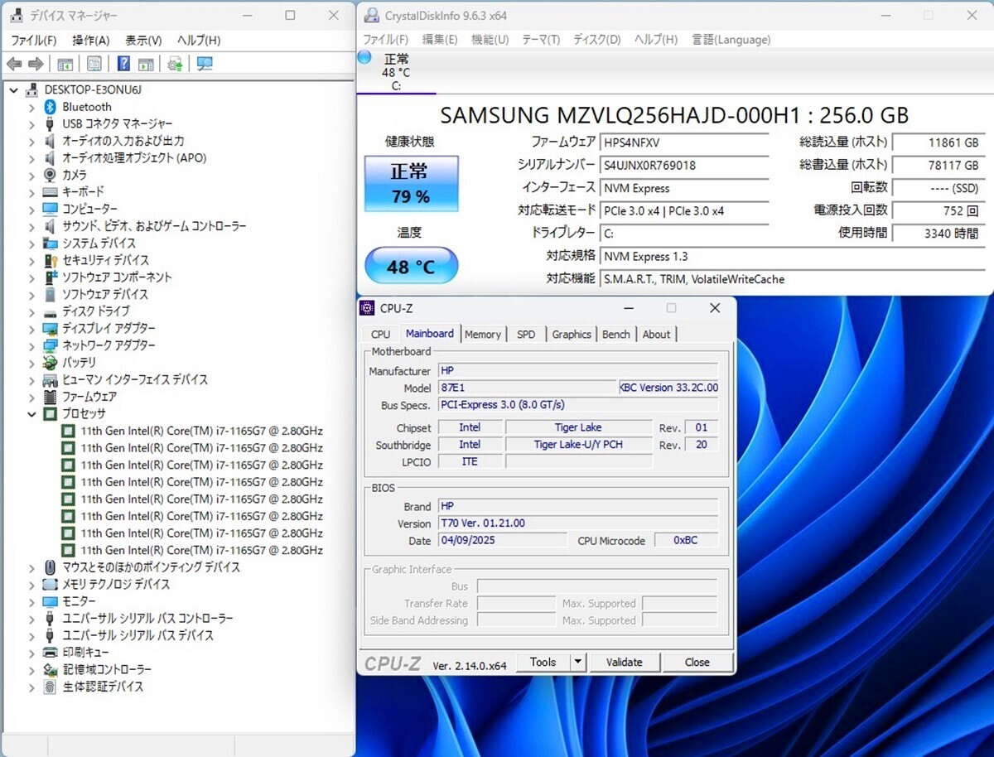Switch to the Memory tab in CPU-Z

pos(483,334)
